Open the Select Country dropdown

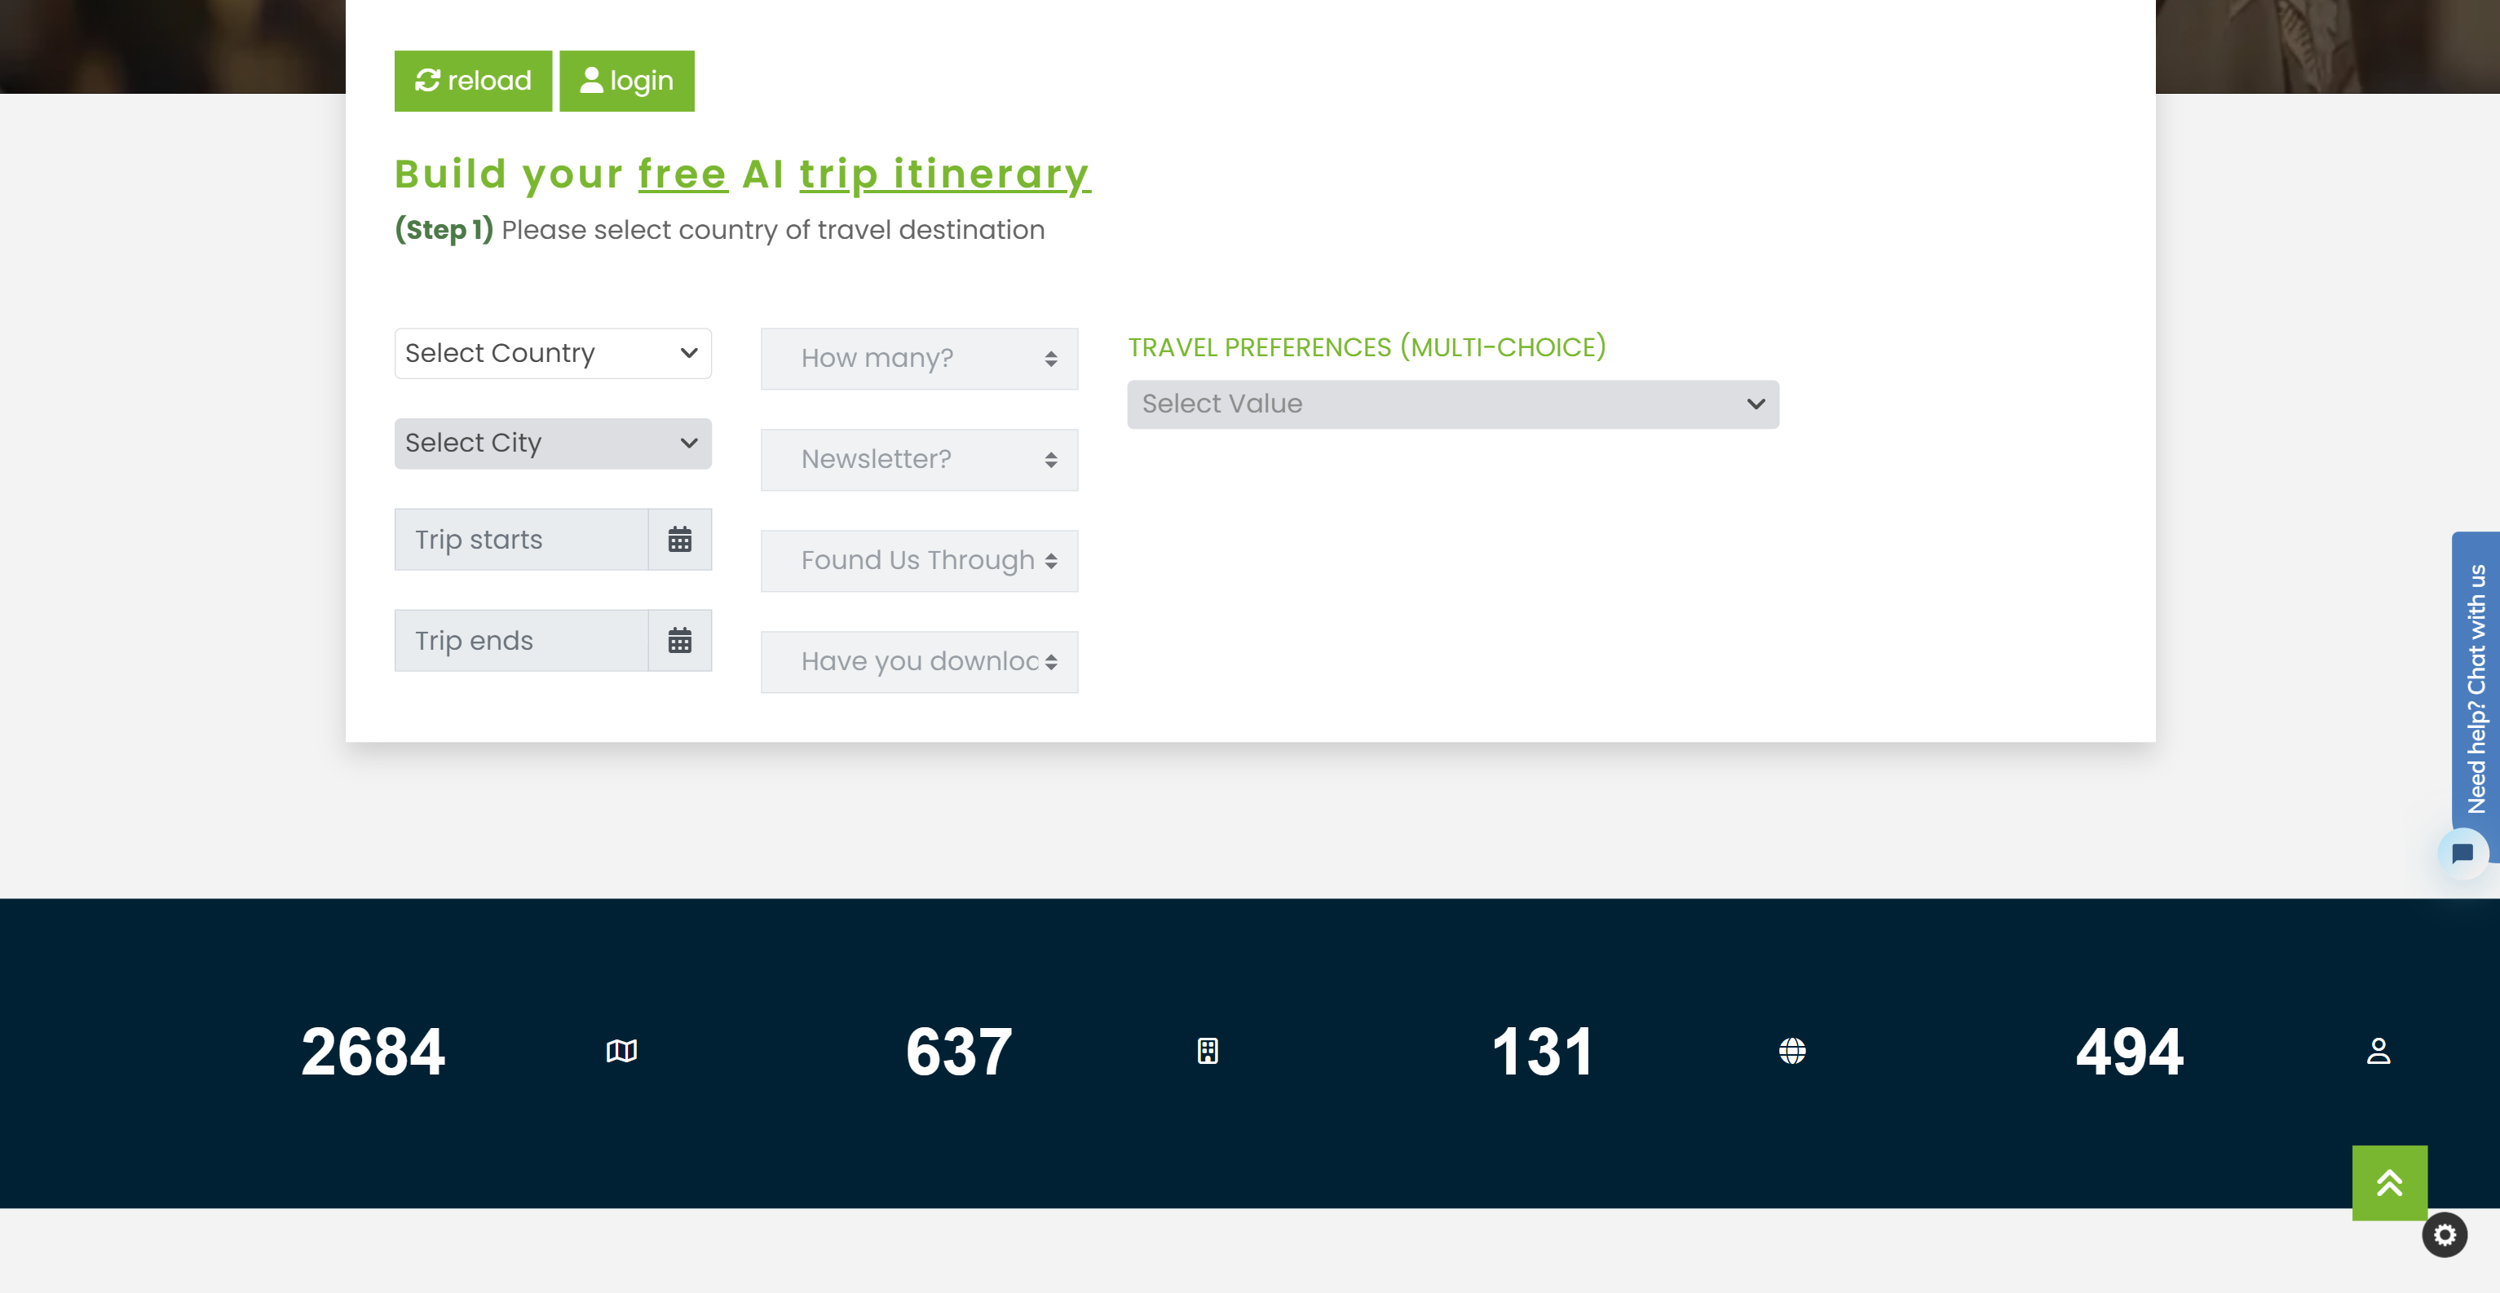pos(552,353)
